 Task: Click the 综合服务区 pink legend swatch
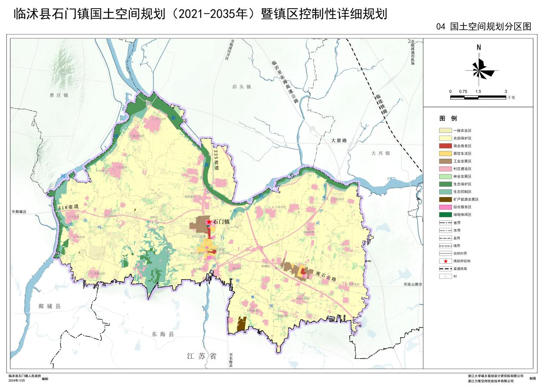pyautogui.click(x=445, y=207)
